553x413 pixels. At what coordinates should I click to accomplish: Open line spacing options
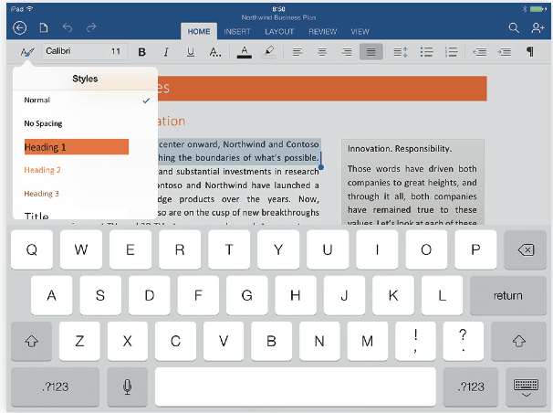click(x=401, y=52)
